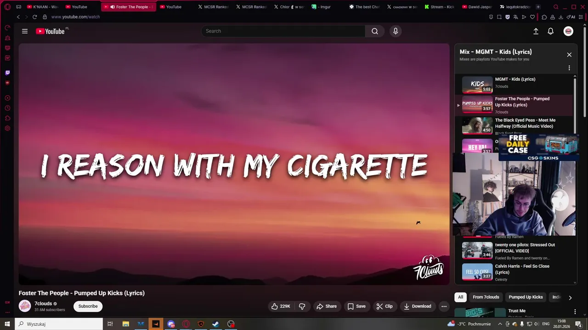Open the Easy Setup lines icon
588x330 pixels.
point(581,17)
